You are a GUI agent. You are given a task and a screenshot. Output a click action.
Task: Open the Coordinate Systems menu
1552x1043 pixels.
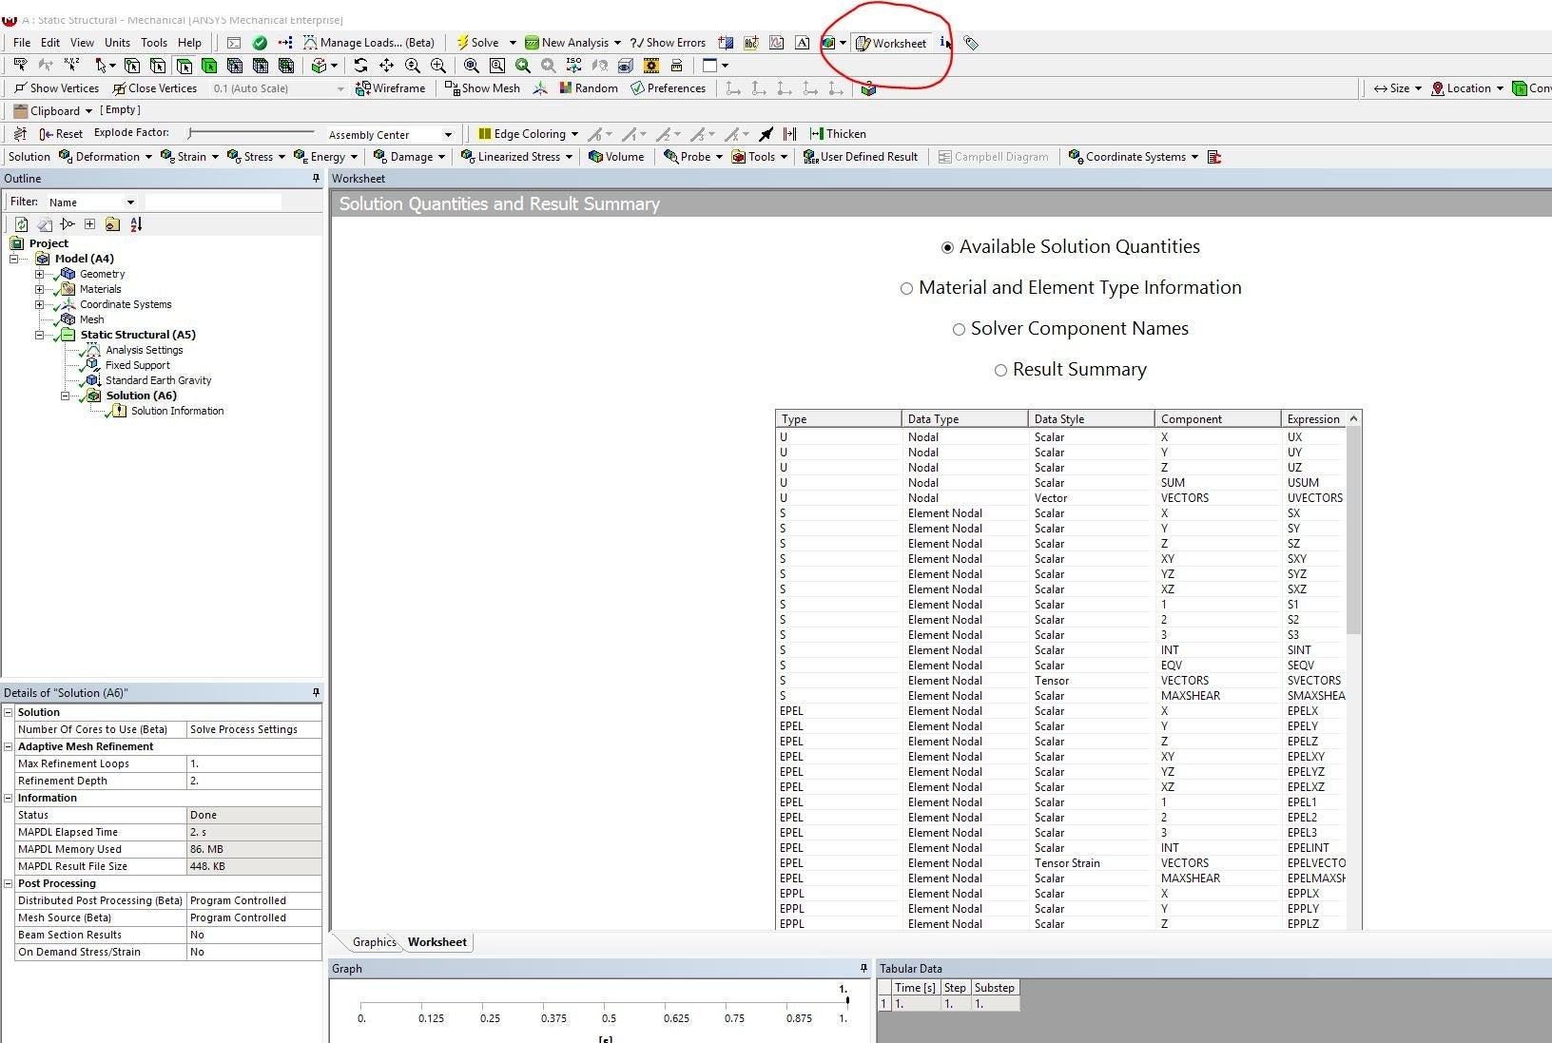click(x=1134, y=157)
